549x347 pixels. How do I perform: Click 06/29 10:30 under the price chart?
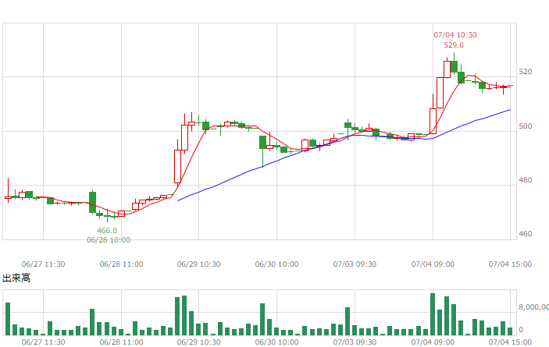click(x=199, y=264)
